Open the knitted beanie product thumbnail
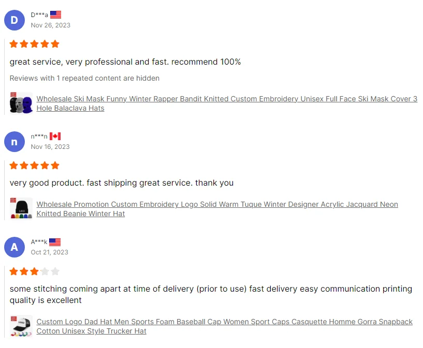 pos(21,209)
